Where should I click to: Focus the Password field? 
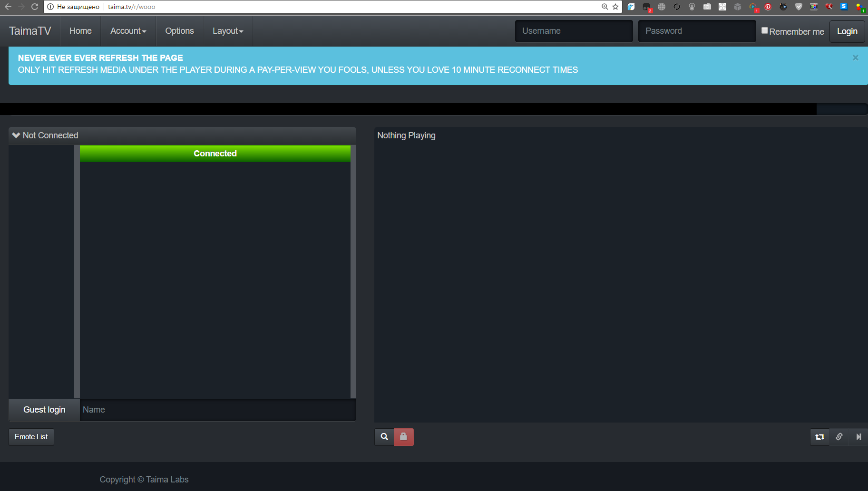pyautogui.click(x=697, y=31)
